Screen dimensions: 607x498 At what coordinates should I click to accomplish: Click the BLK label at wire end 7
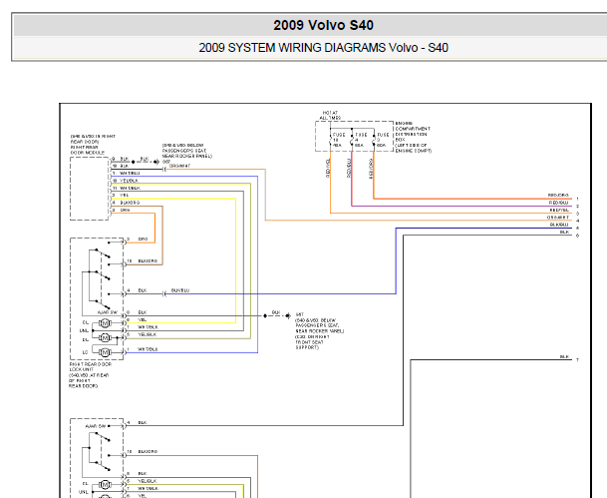[564, 356]
